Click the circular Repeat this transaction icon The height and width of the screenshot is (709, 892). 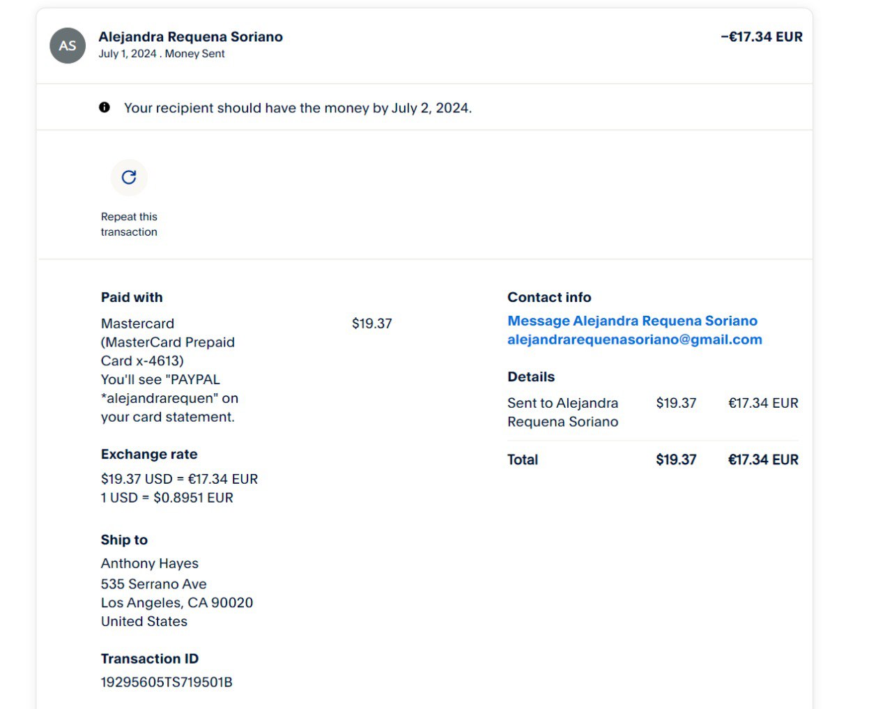tap(129, 177)
